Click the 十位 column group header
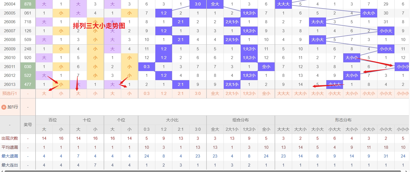410x172 pixels. click(x=87, y=120)
